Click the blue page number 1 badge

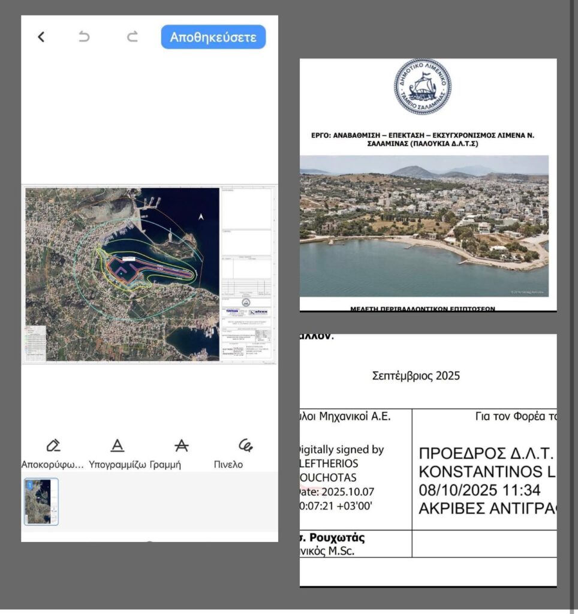click(x=29, y=484)
